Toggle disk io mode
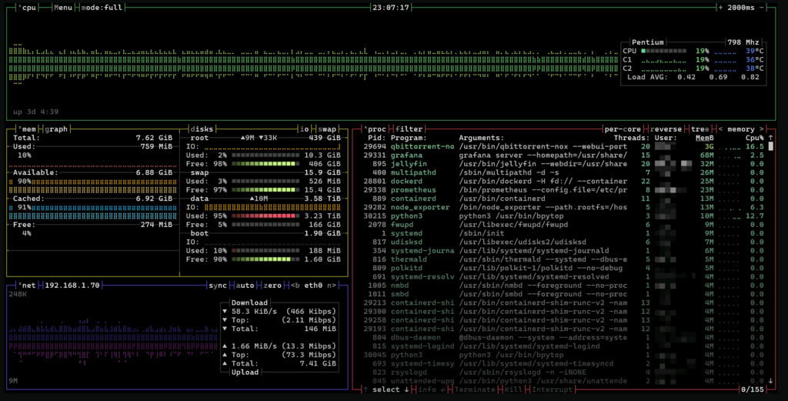 coord(305,129)
